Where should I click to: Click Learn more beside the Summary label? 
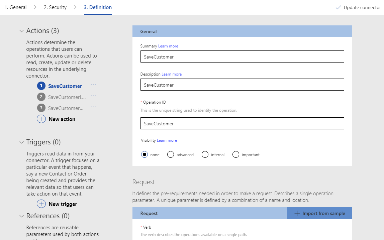tap(168, 46)
